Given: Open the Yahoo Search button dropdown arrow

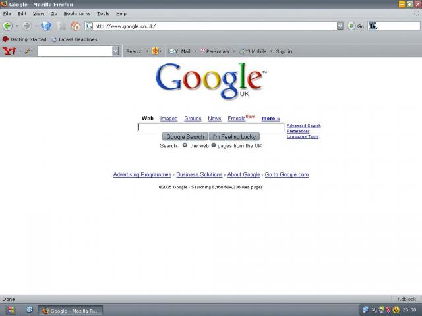Looking at the screenshot, I should tap(147, 51).
